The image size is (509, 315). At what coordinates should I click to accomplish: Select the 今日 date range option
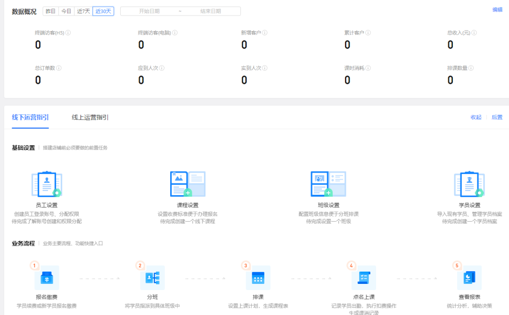(66, 11)
